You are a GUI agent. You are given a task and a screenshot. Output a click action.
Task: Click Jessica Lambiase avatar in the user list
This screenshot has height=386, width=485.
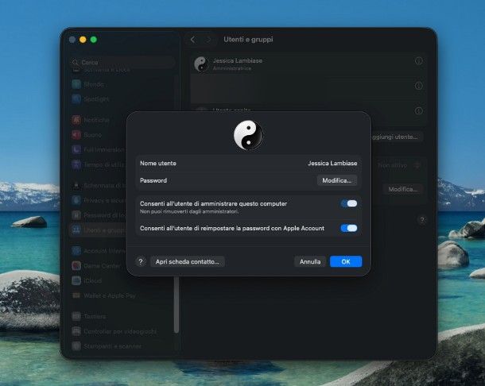click(201, 64)
